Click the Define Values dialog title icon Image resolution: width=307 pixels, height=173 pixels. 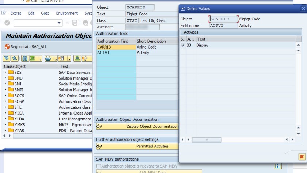(183, 9)
